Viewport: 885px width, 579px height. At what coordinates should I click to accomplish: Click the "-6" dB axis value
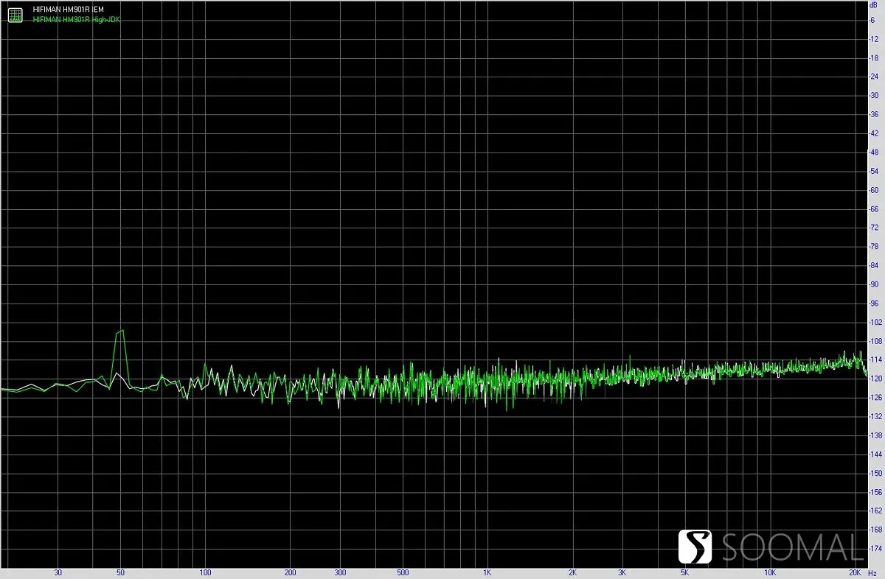tap(873, 20)
